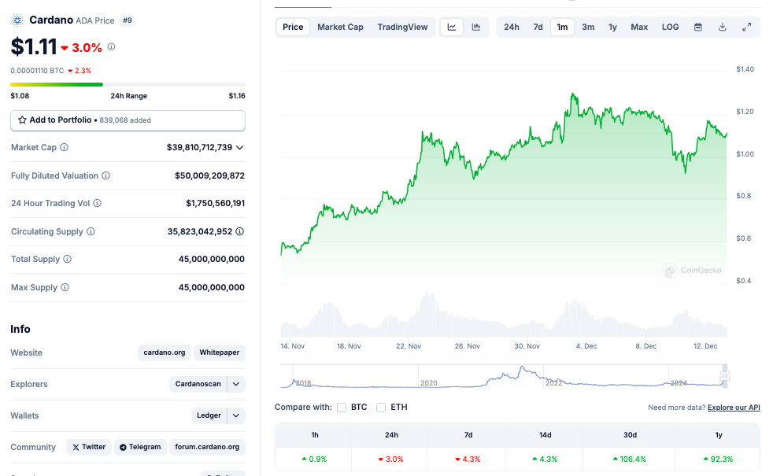
Task: Select the 7d time range
Action: tap(538, 27)
